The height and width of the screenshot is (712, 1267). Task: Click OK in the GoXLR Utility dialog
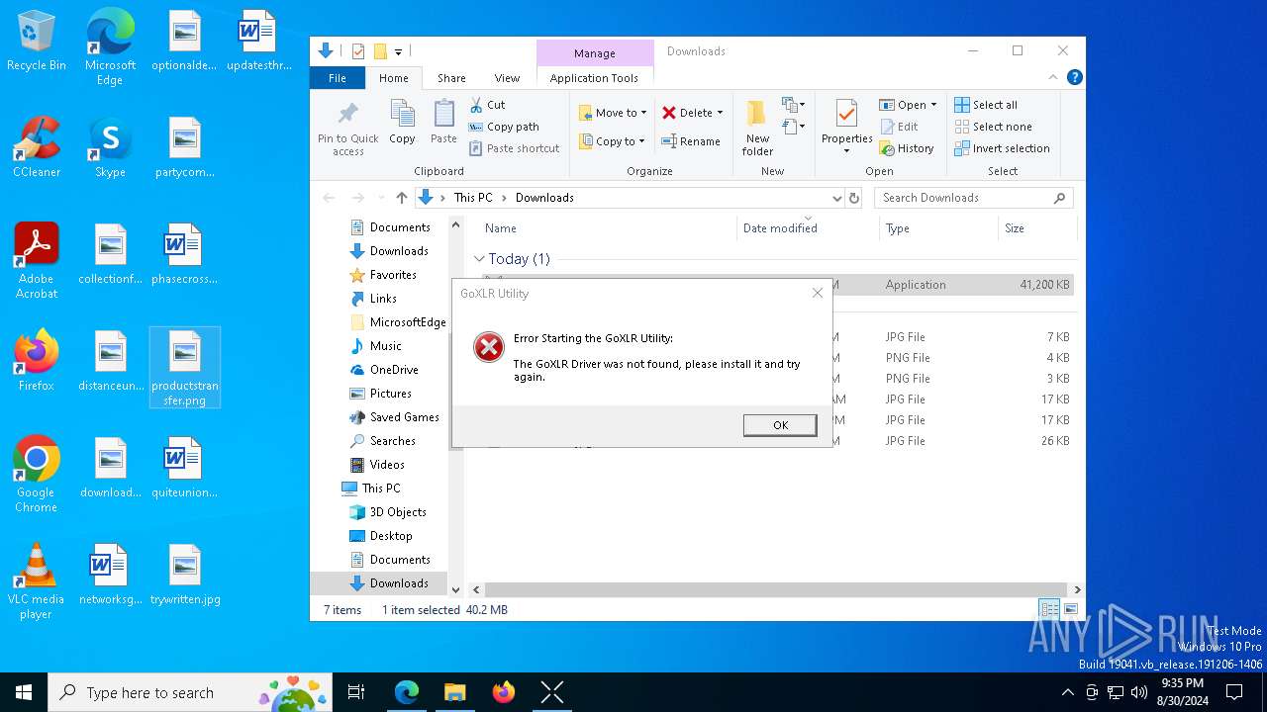click(780, 425)
